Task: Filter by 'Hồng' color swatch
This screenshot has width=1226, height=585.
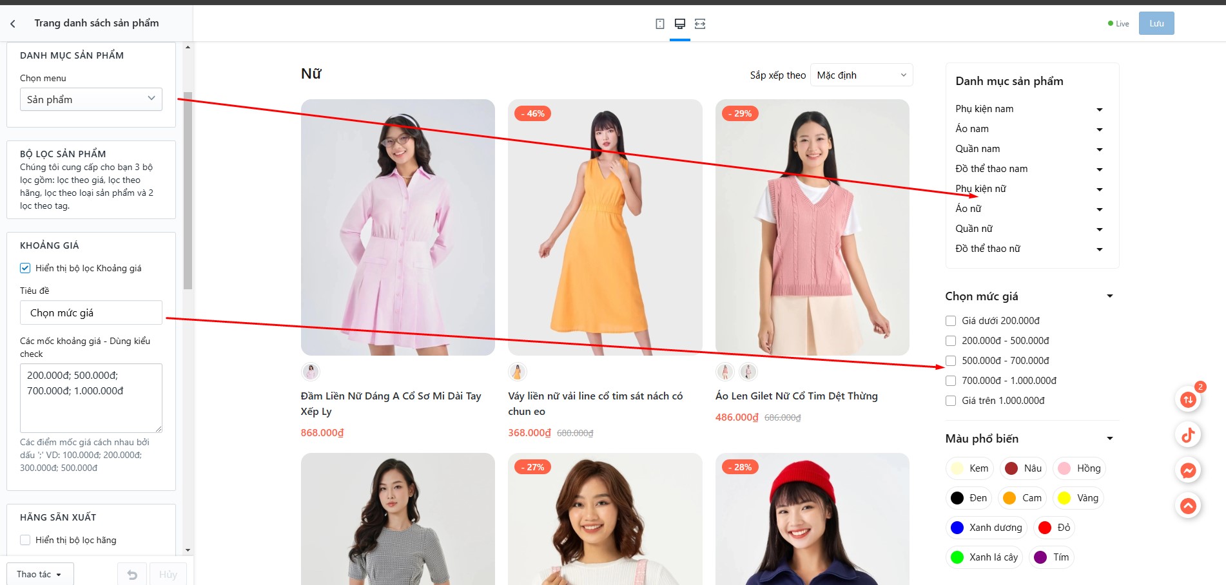Action: click(x=1080, y=468)
